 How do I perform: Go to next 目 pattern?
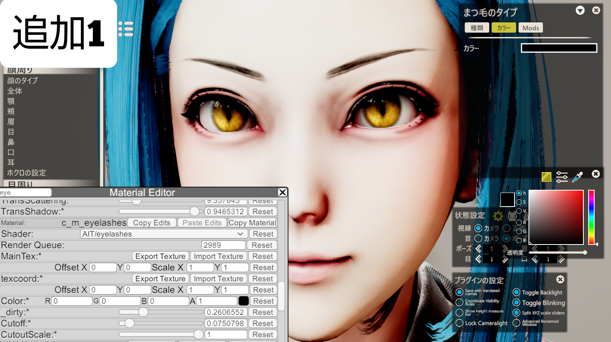[x=505, y=259]
